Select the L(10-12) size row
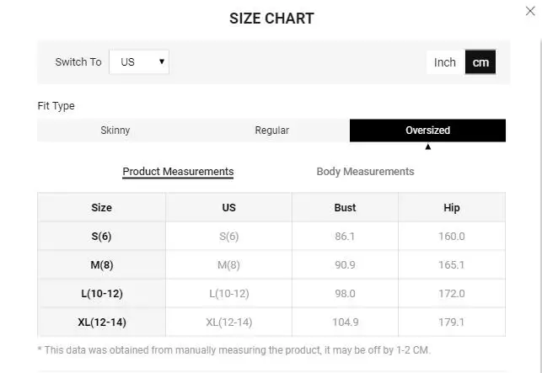This screenshot has width=542, height=373. 101,294
